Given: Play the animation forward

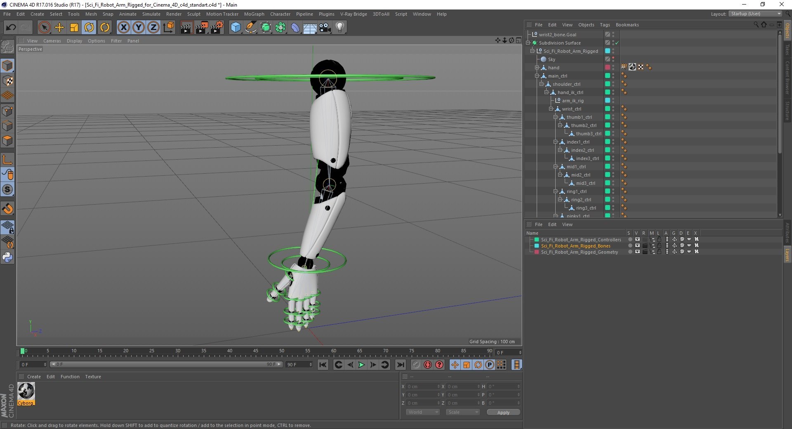Looking at the screenshot, I should [x=361, y=365].
